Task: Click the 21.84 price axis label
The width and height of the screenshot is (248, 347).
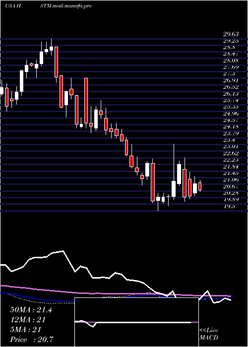Action: 231,167
